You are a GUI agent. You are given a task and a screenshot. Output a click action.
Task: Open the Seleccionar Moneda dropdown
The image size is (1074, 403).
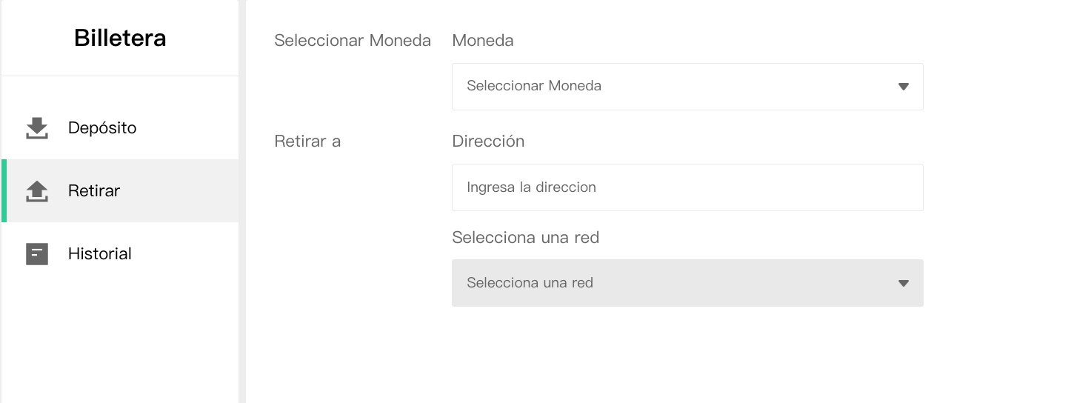point(687,87)
